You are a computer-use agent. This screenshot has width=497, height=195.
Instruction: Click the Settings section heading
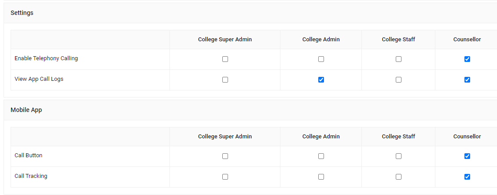tap(22, 13)
